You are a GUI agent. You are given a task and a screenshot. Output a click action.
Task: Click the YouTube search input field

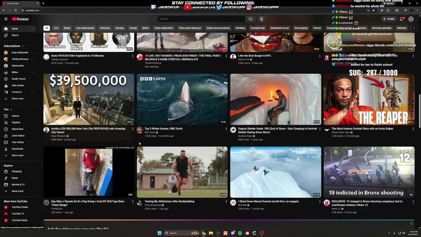click(x=201, y=19)
